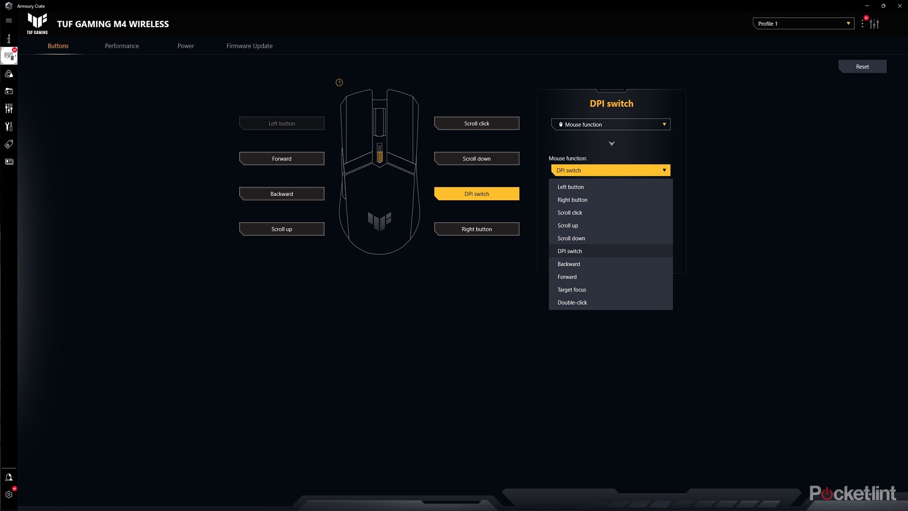
Task: Choose Right button from dropdown list
Action: pos(611,200)
